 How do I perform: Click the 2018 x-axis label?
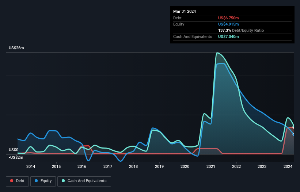133,166
